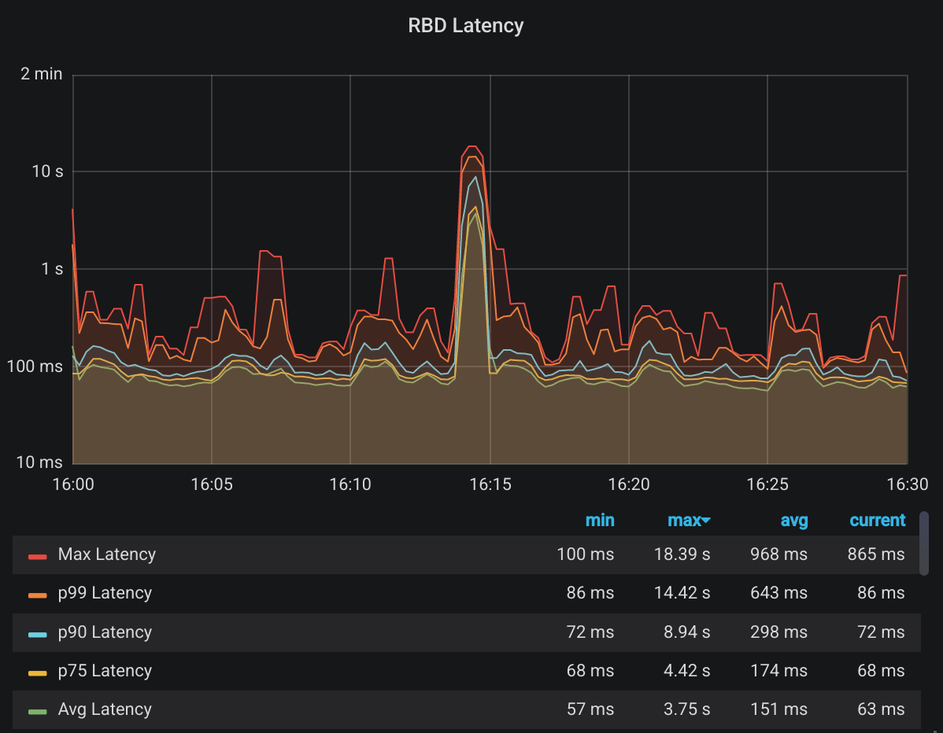Image resolution: width=943 pixels, height=733 pixels.
Task: Click the 100 ms y-axis label
Action: coord(35,366)
